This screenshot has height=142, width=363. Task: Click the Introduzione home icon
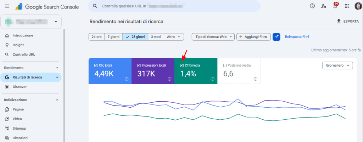7,35
